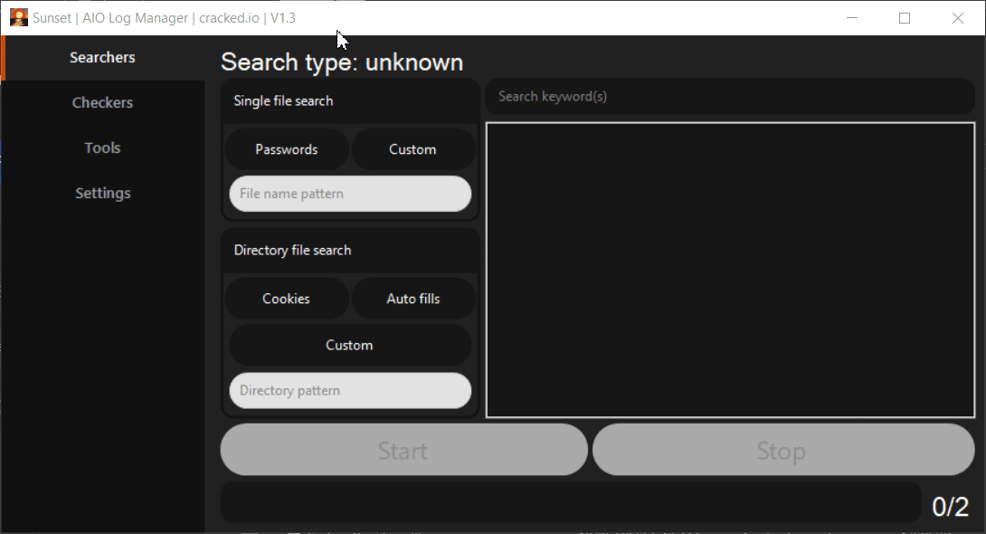The height and width of the screenshot is (534, 986).
Task: Click the Directory pattern field
Action: (x=350, y=391)
